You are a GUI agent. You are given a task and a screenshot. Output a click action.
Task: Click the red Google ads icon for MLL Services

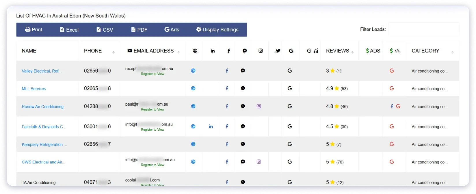point(392,88)
